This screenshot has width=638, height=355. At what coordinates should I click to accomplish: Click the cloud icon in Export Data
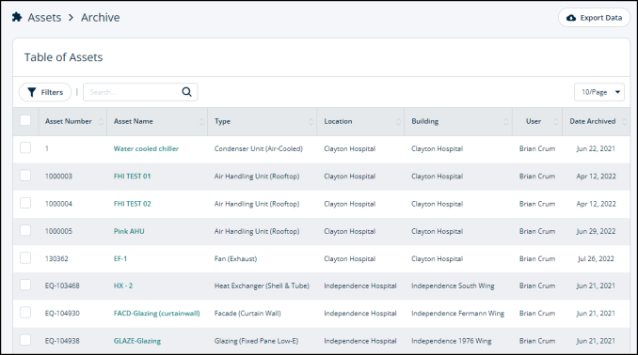pos(571,18)
